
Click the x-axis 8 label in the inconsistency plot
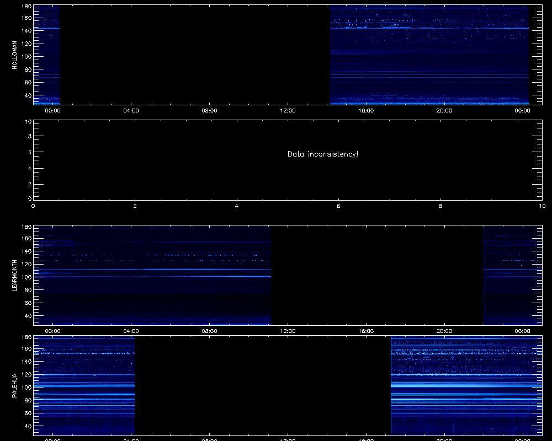point(440,206)
